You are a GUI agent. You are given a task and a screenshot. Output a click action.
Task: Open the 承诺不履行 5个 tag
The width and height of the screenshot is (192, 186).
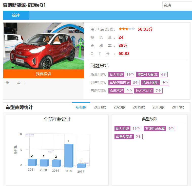155,83
